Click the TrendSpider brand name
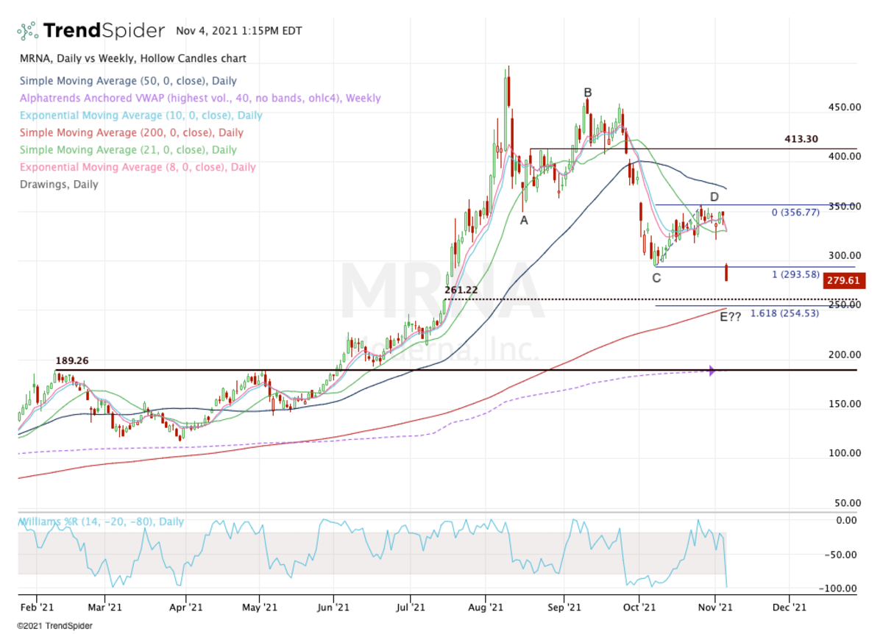The height and width of the screenshot is (634, 883). 104,31
